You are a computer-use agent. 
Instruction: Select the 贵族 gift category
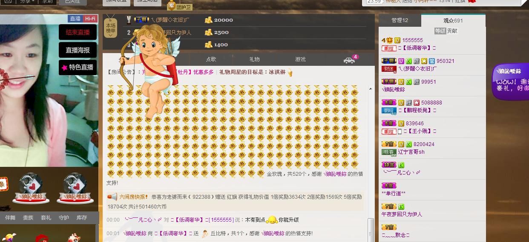(x=28, y=218)
